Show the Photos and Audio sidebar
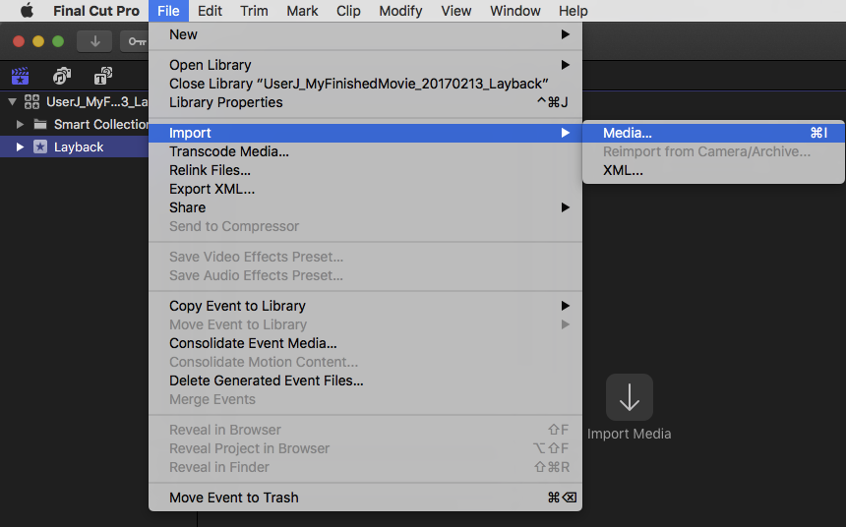Viewport: 846px width, 527px height. (62, 76)
